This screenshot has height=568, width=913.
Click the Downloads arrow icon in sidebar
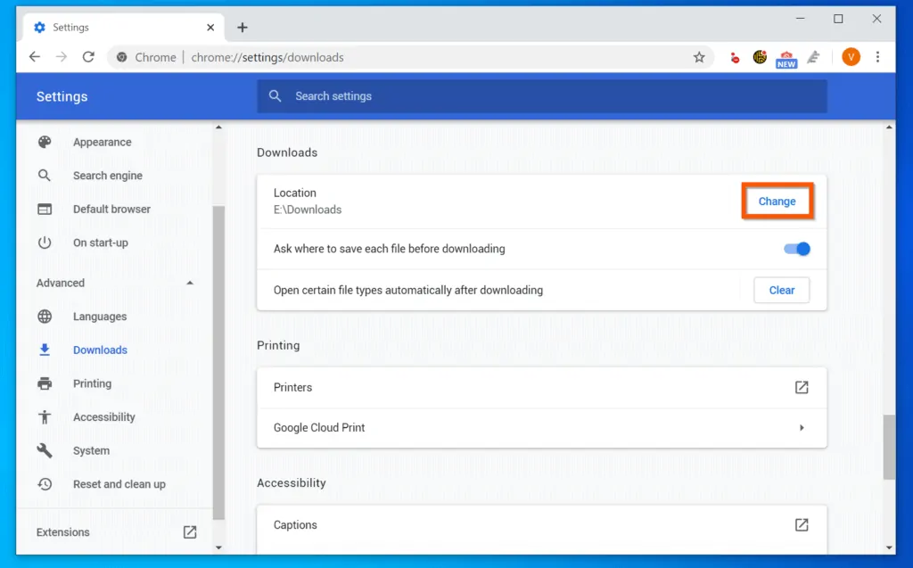tap(44, 350)
